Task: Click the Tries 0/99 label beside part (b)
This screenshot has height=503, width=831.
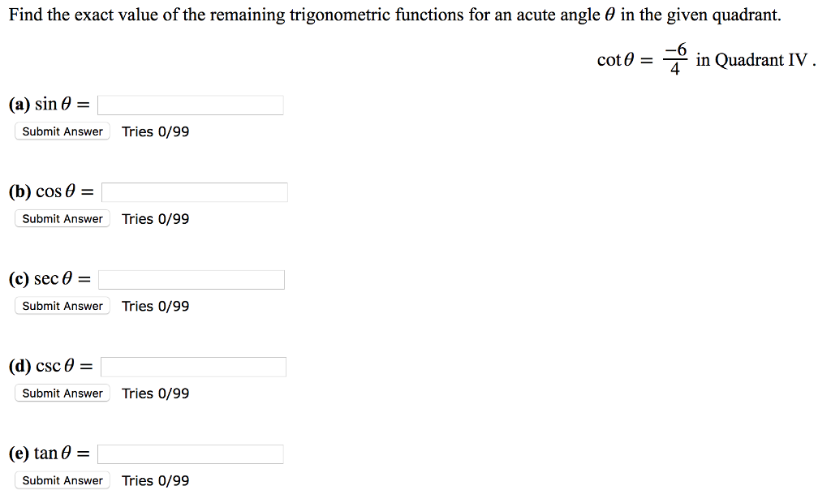Action: 155,218
